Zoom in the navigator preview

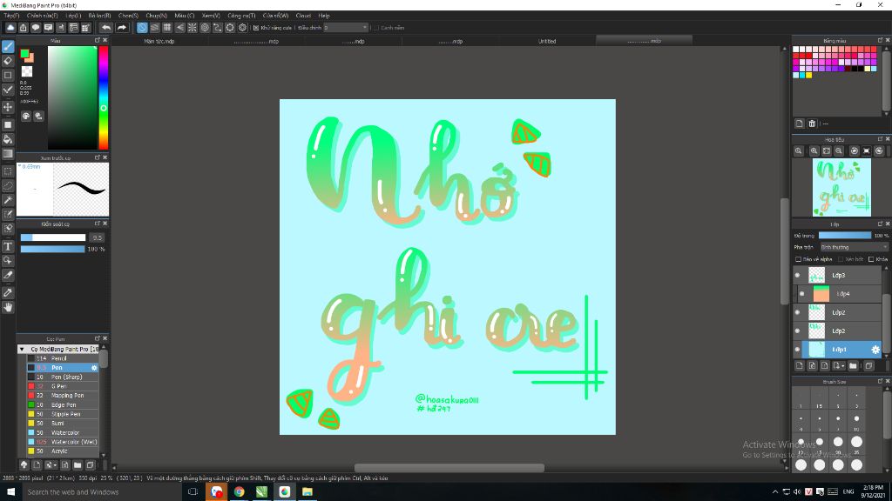pos(814,151)
